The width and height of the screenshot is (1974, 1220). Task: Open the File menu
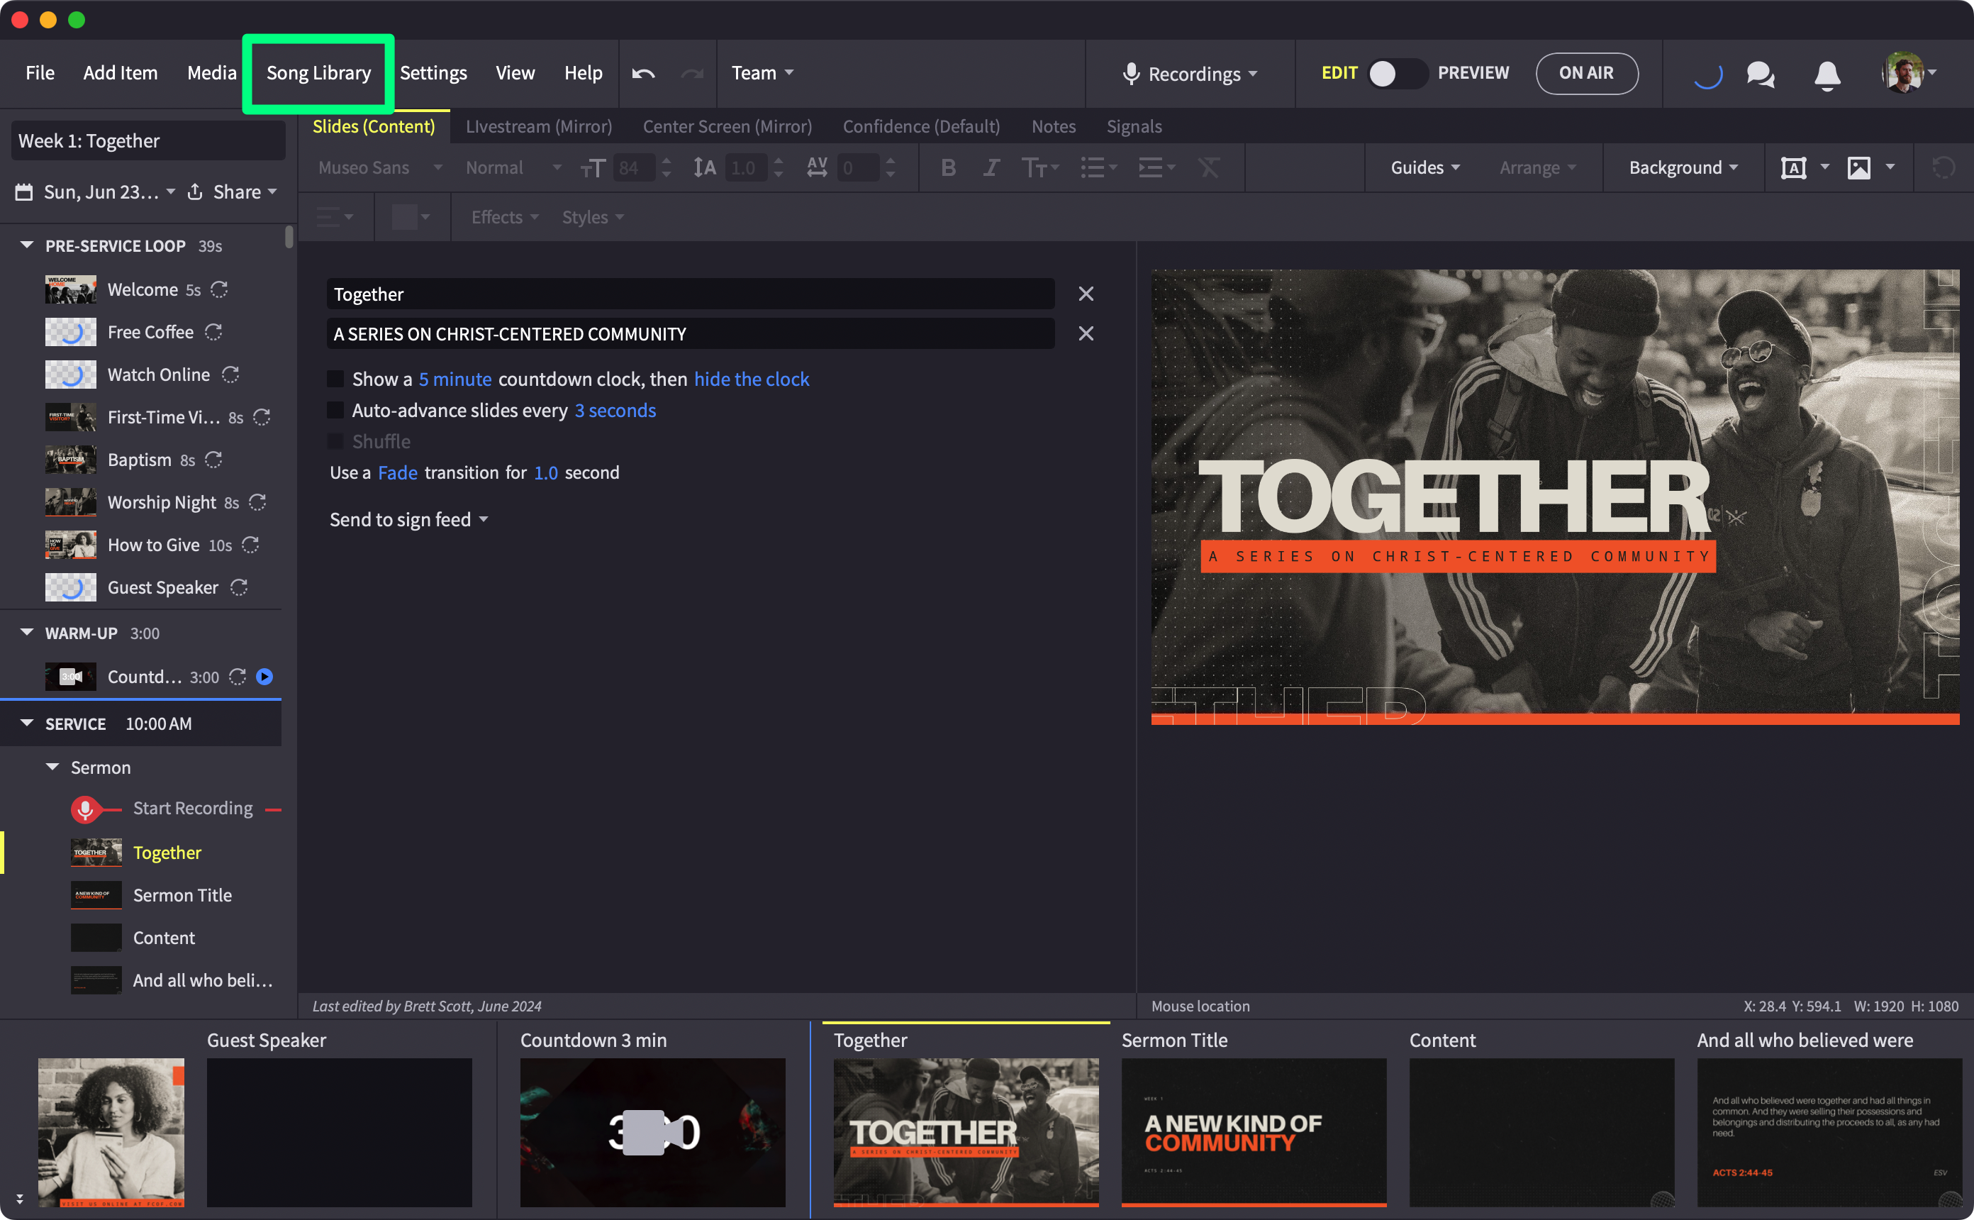coord(40,72)
